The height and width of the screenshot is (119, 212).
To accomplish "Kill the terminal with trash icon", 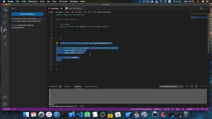I will coord(196,86).
